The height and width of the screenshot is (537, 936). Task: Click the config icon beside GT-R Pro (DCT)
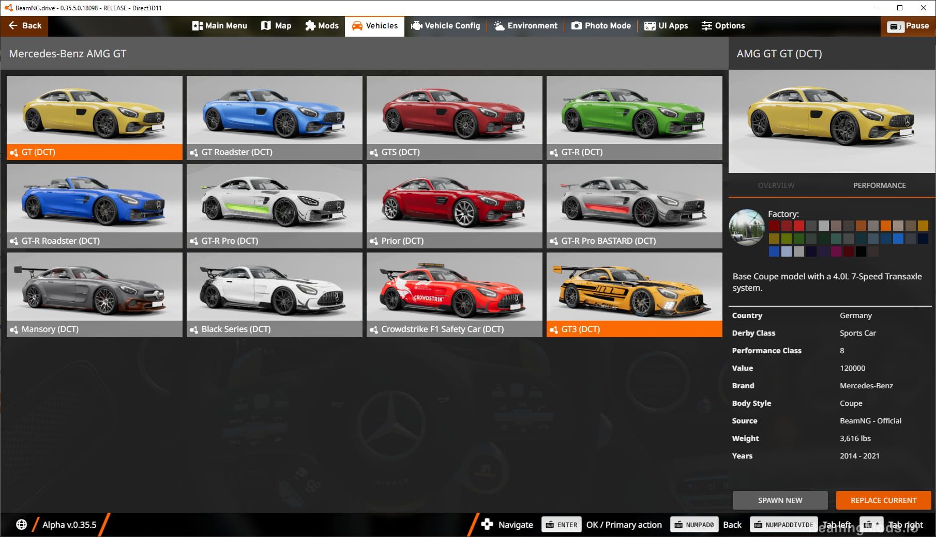pyautogui.click(x=194, y=241)
